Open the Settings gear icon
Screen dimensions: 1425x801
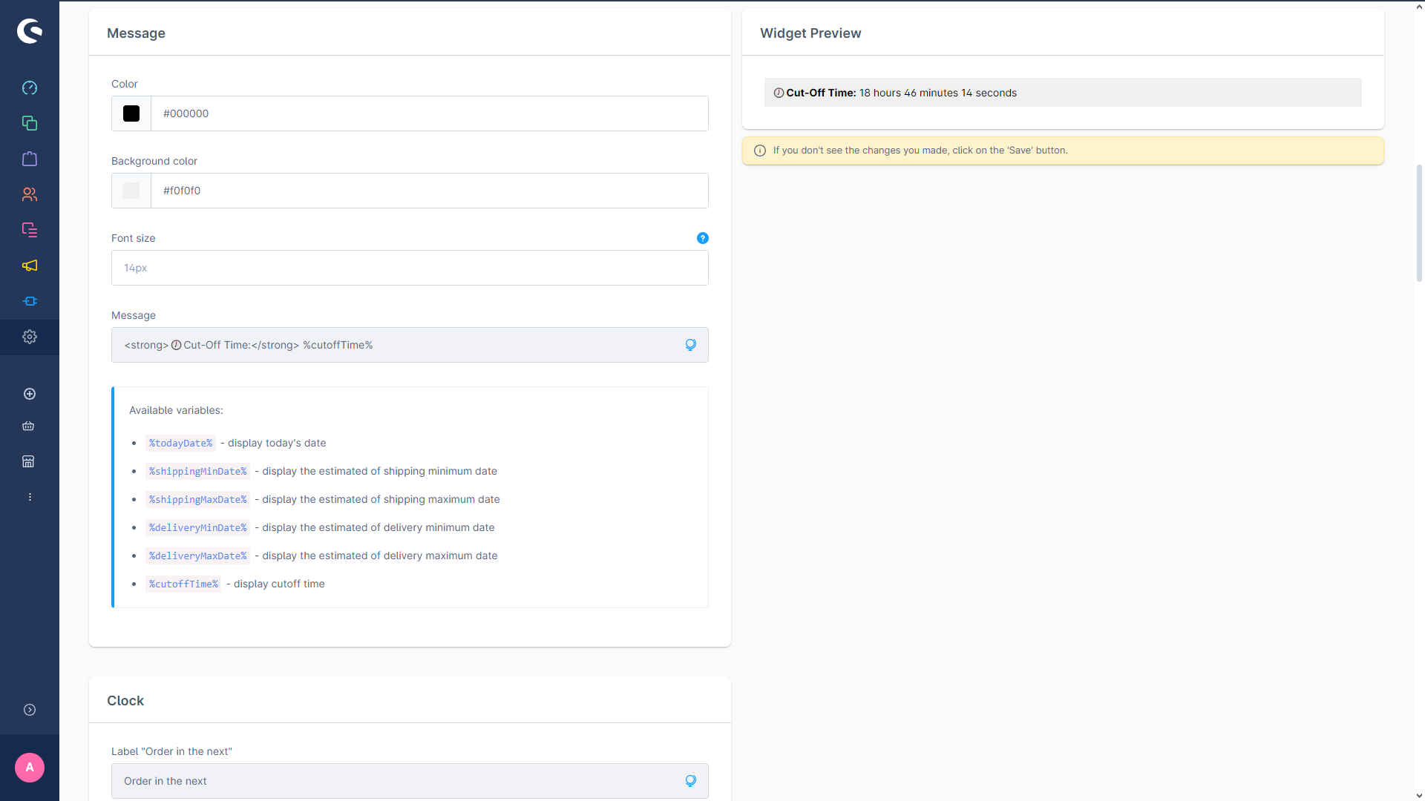(30, 337)
